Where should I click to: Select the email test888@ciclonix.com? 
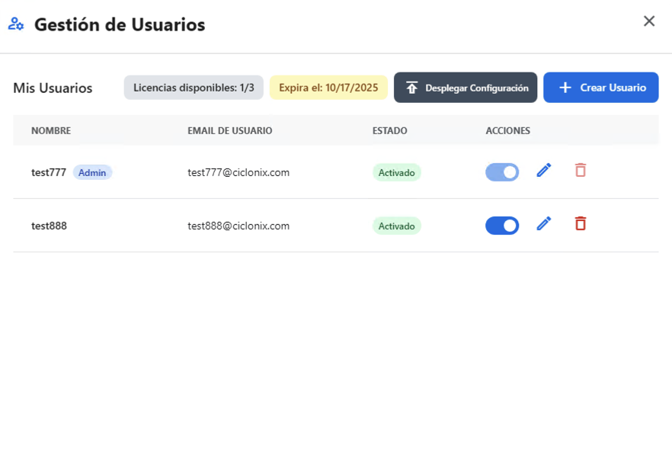tap(238, 226)
